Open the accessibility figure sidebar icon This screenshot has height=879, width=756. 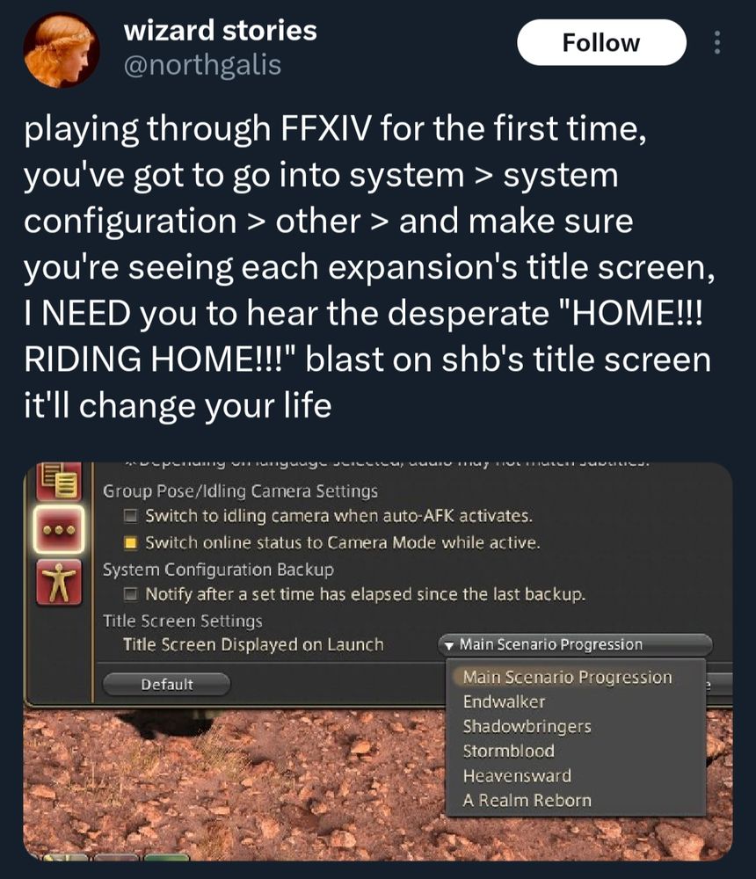tap(59, 583)
